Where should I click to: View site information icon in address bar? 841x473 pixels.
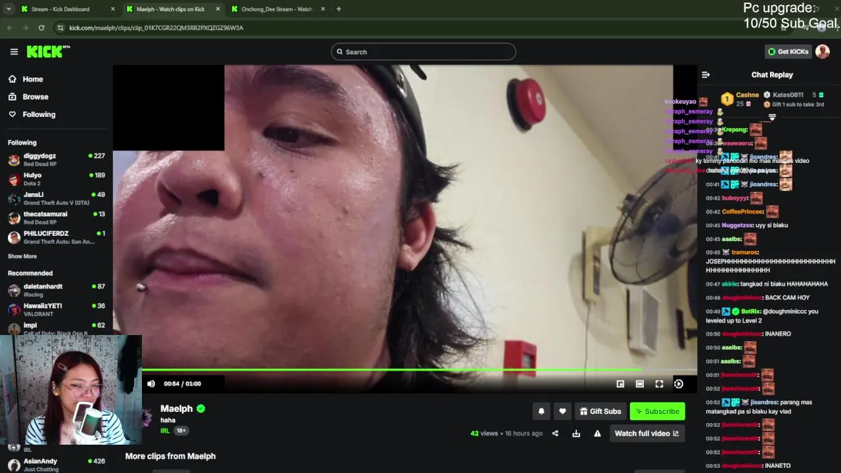coord(60,28)
